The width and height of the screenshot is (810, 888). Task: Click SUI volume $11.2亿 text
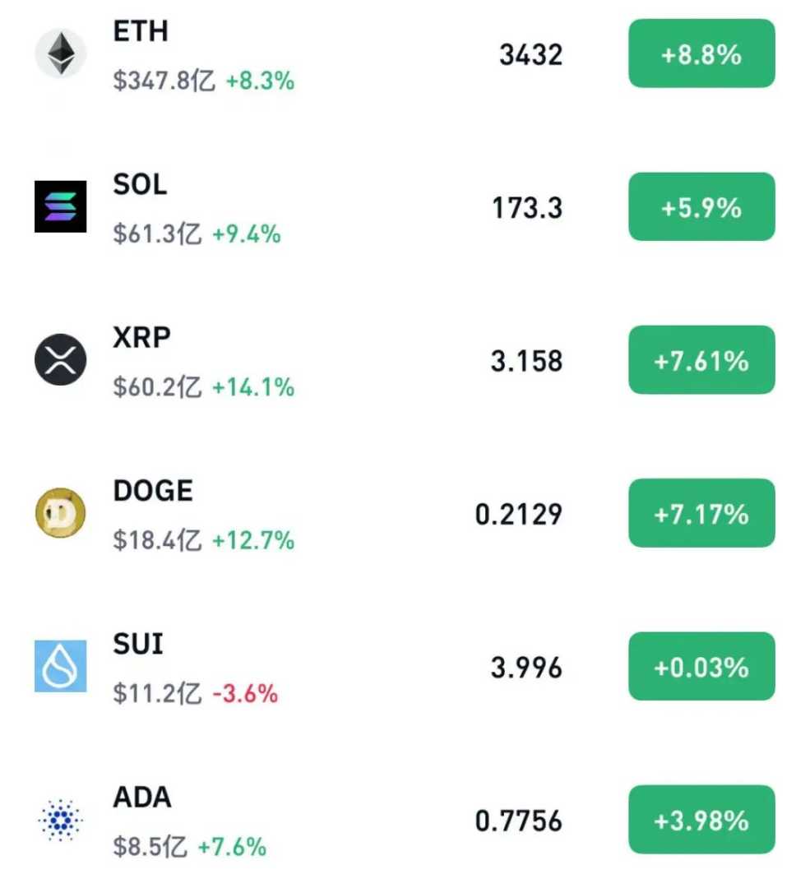(157, 694)
